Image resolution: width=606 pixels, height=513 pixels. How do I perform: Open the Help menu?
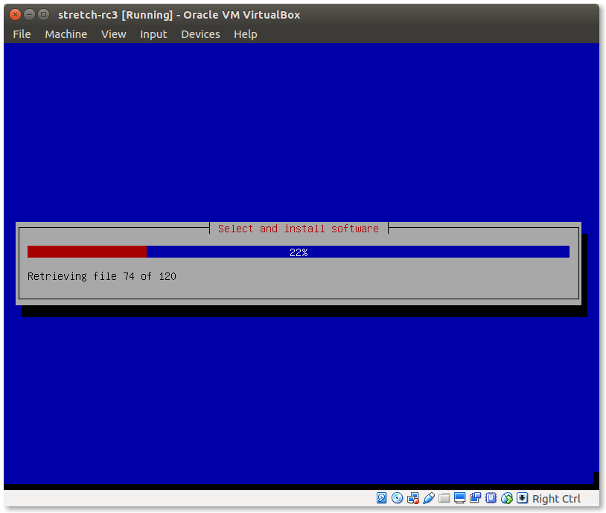click(246, 34)
